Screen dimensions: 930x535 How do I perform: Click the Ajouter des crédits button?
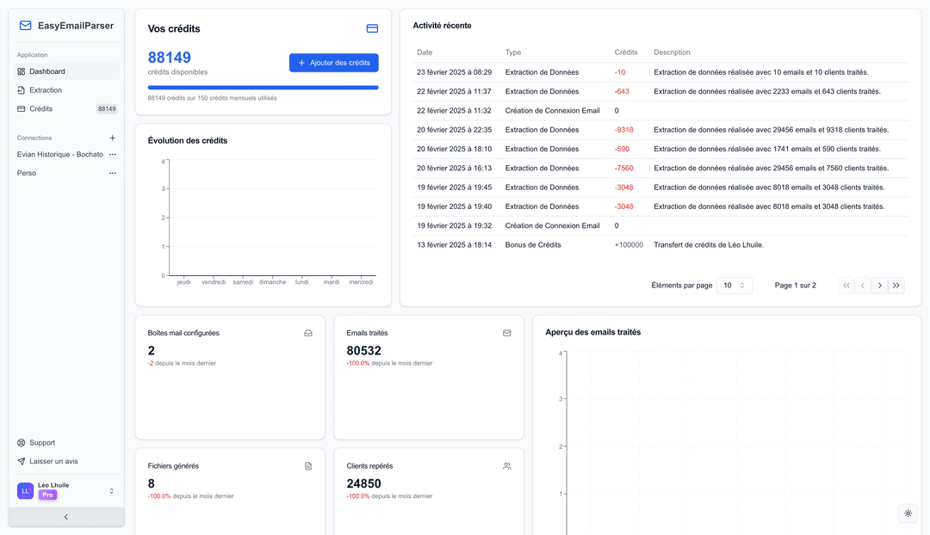[334, 63]
